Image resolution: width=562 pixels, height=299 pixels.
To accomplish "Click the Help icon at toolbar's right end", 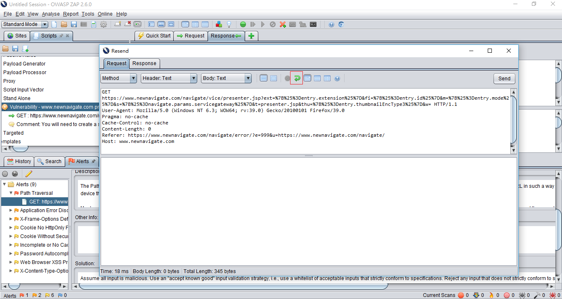I will click(331, 24).
